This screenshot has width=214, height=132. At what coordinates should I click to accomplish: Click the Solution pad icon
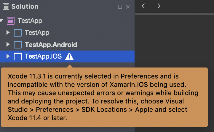pos(6,7)
